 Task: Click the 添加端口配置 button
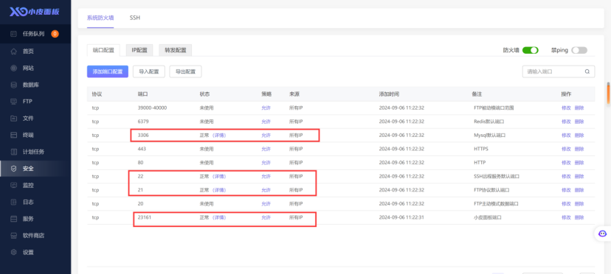click(x=108, y=71)
